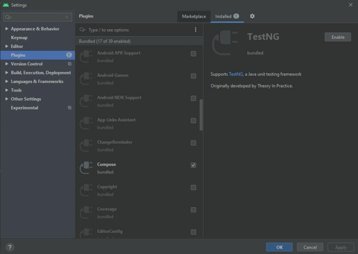Select the Android NDK Support plugin name
Screen dimensions: 358x254
tap(119, 98)
